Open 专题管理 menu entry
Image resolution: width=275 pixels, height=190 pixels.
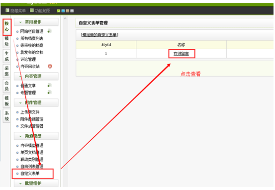point(28,93)
